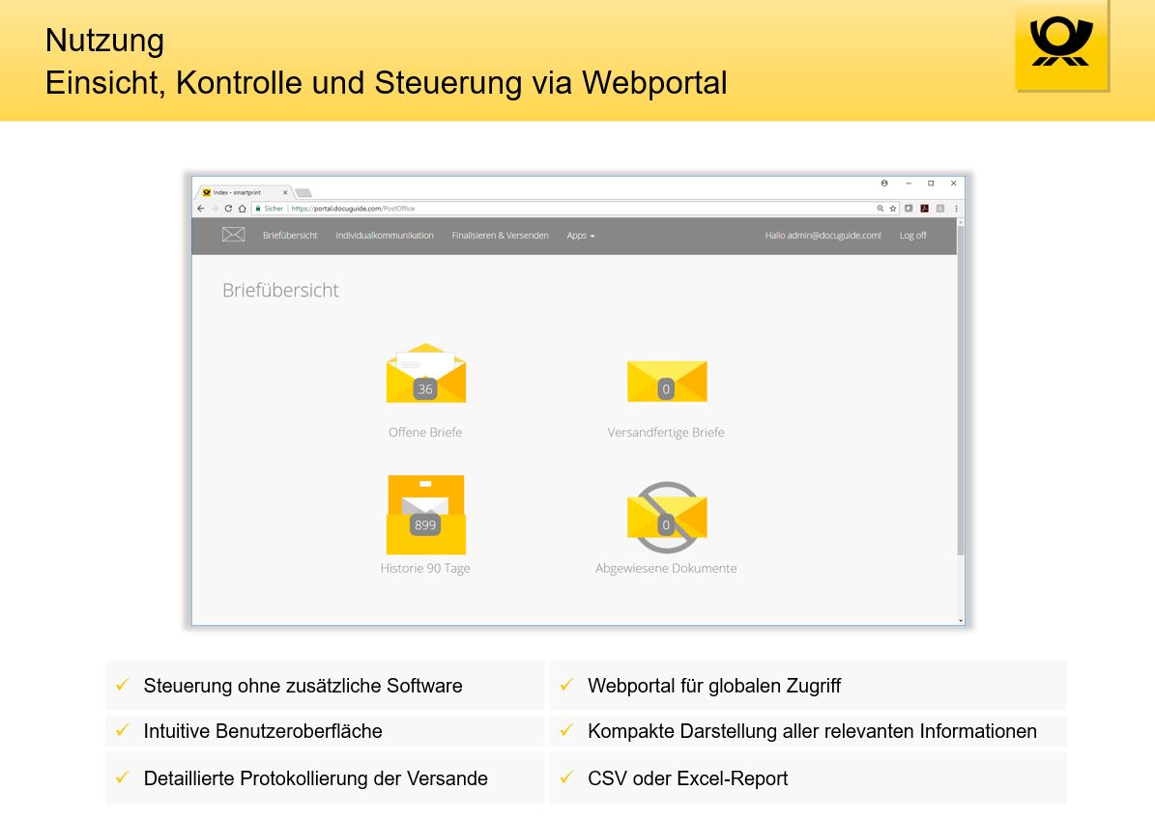Open the Offene Briefe envelope icon

coord(425,374)
